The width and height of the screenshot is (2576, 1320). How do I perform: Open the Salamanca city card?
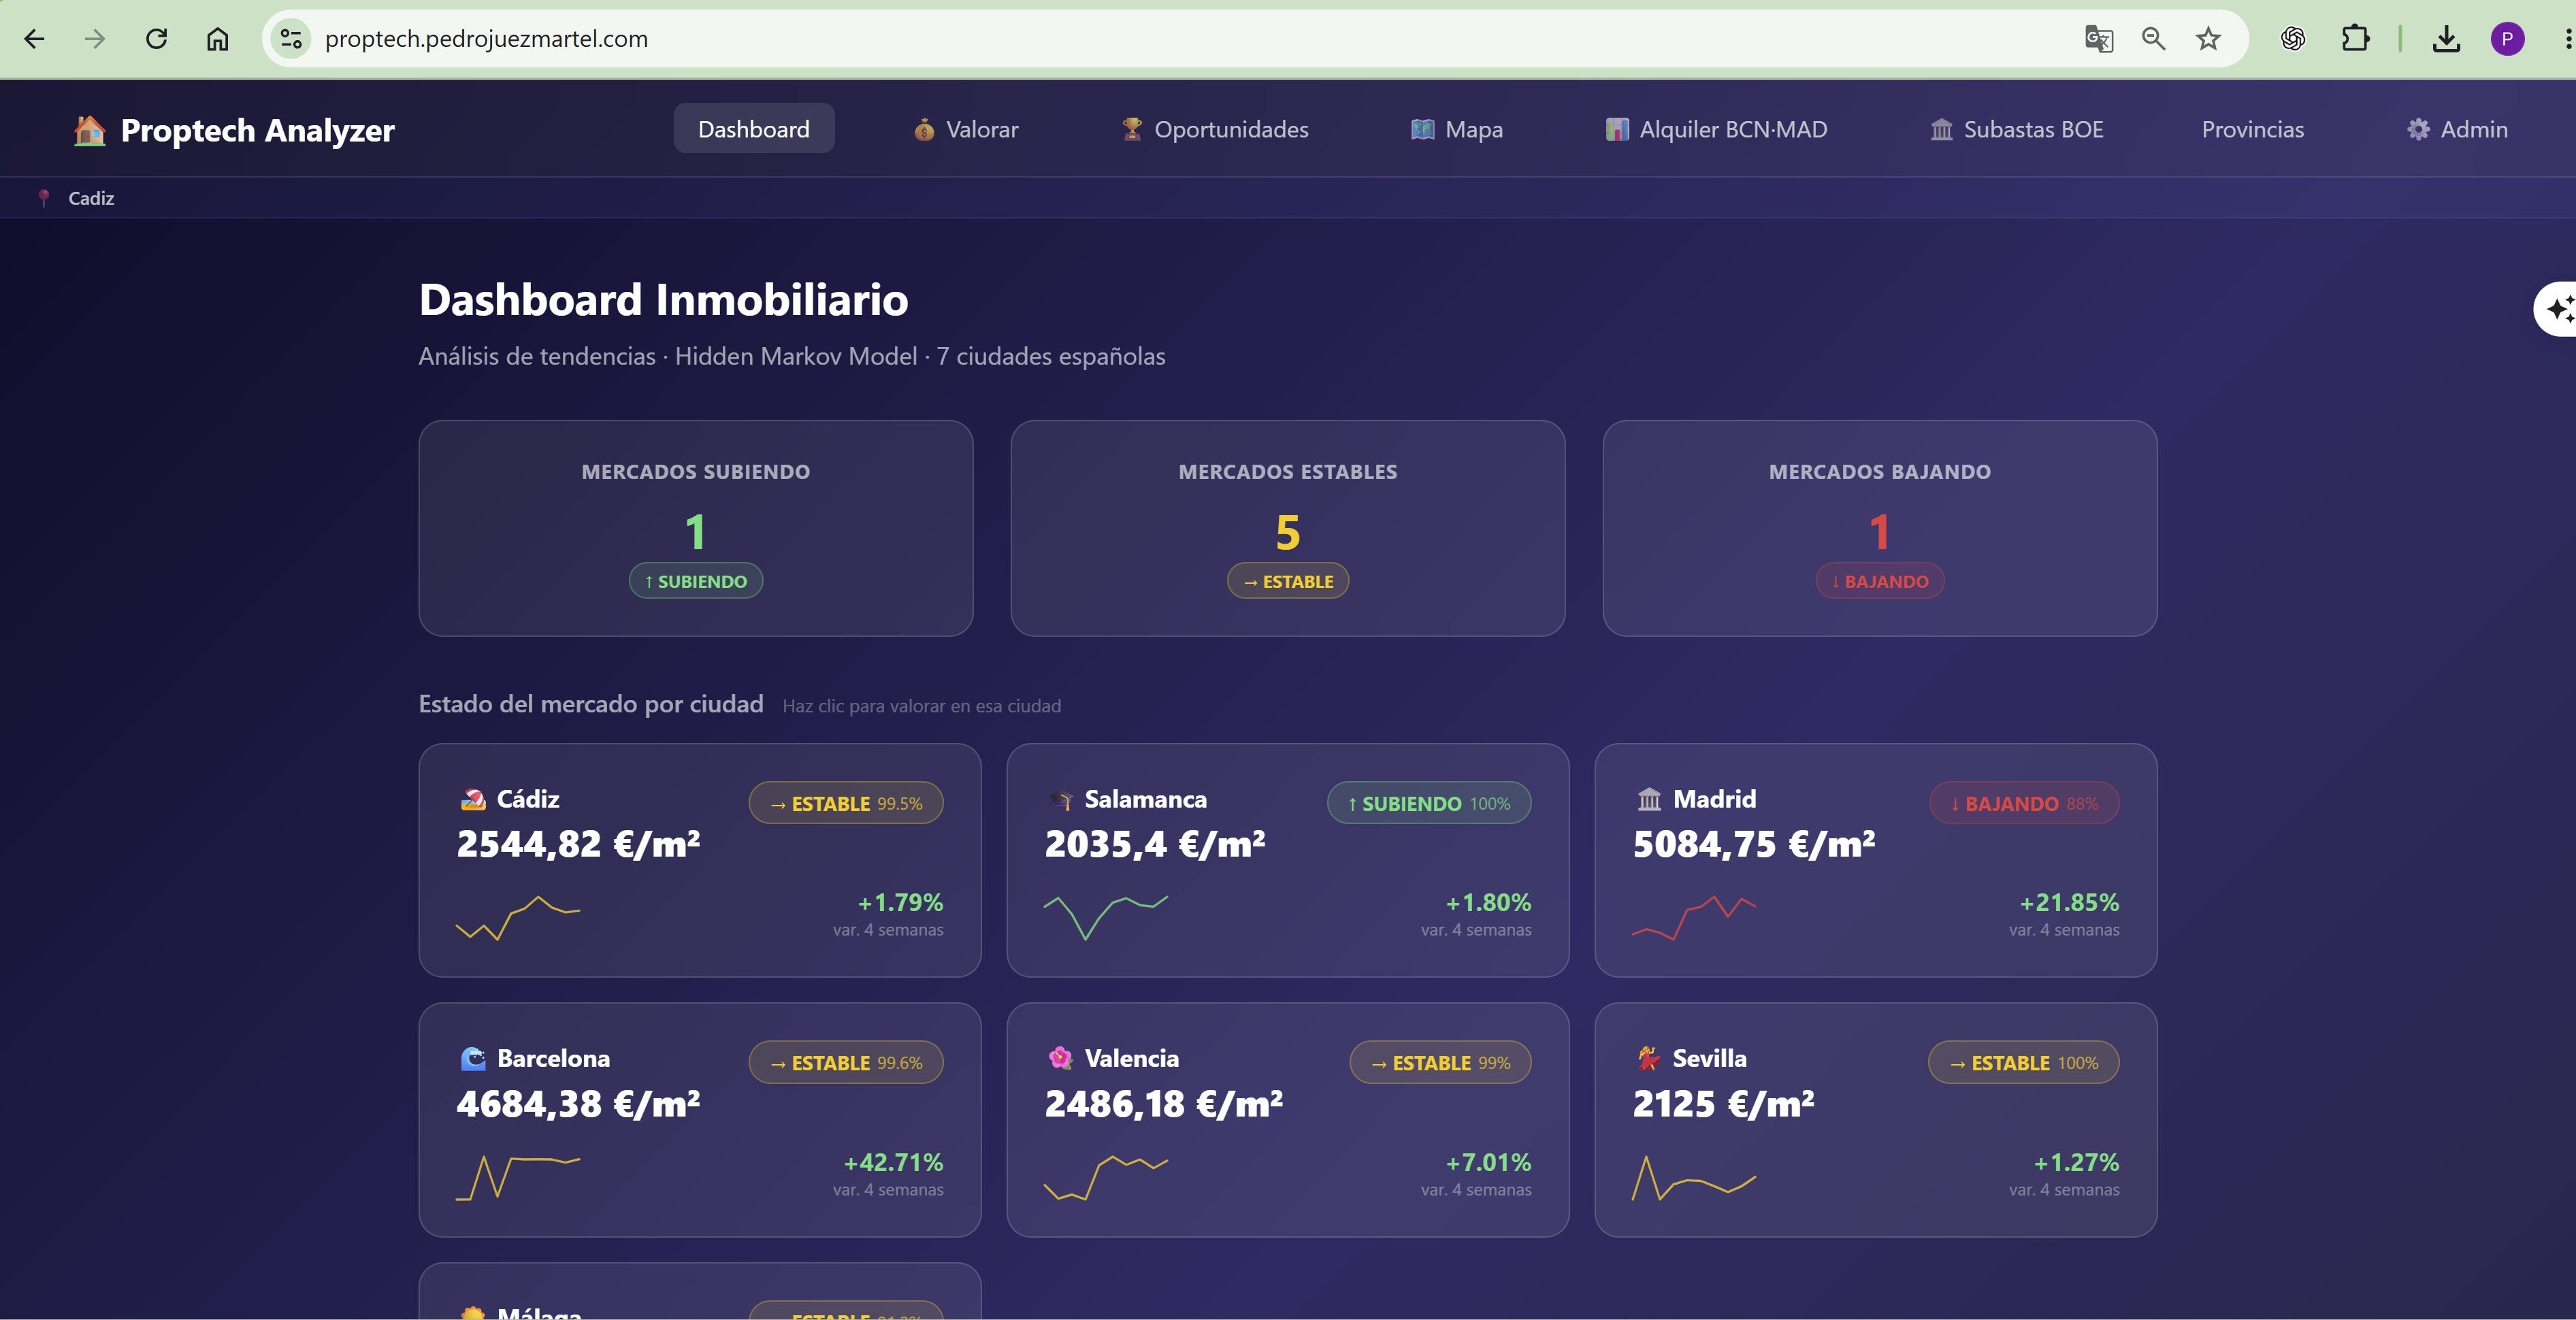(x=1288, y=860)
